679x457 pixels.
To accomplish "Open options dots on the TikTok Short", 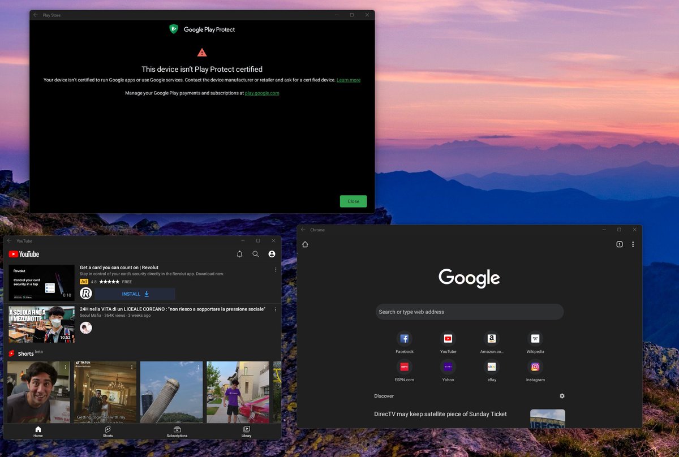I will click(132, 368).
